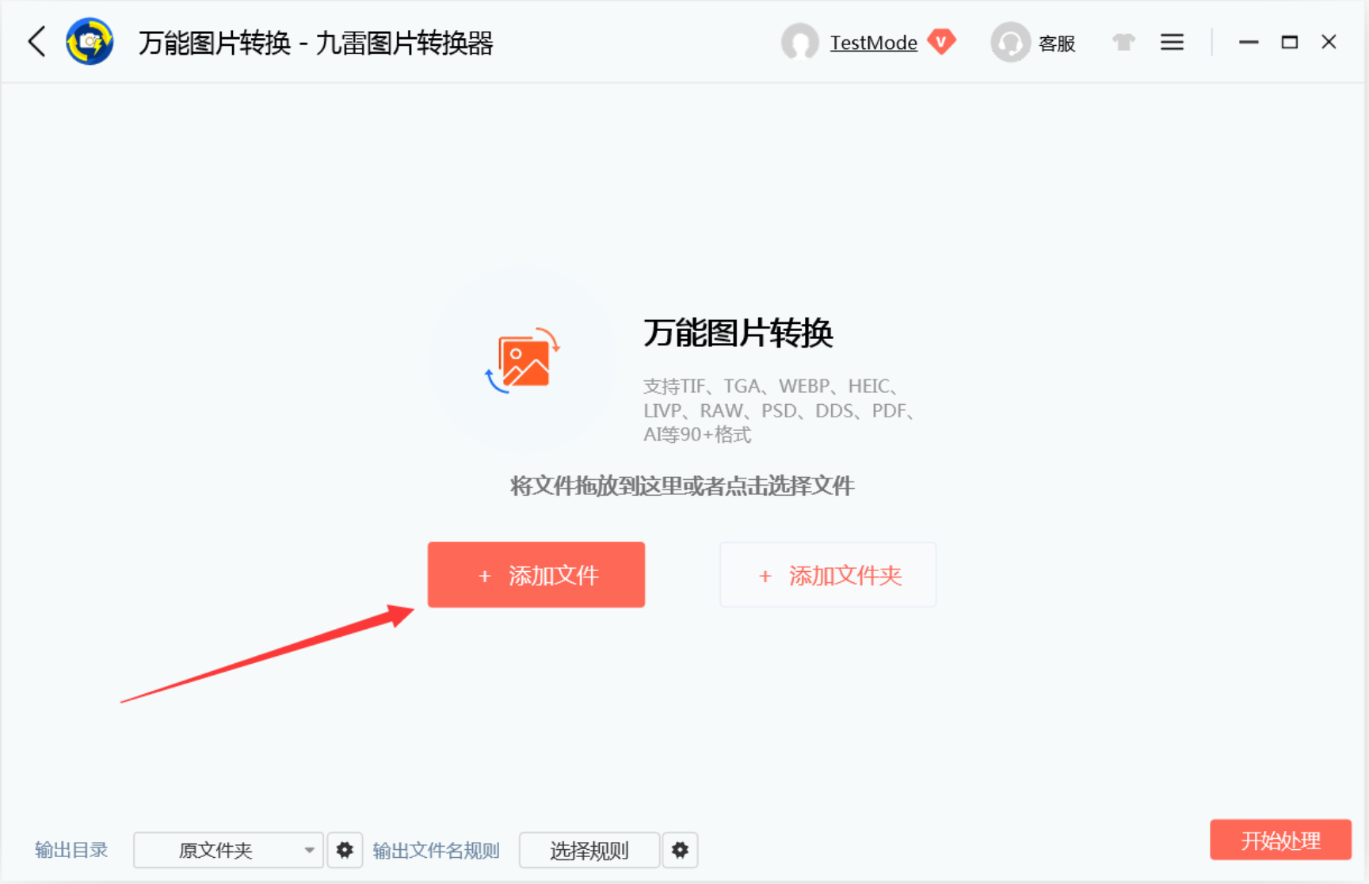This screenshot has width=1369, height=884.
Task: Expand the output folder selector arrow
Action: click(x=309, y=850)
